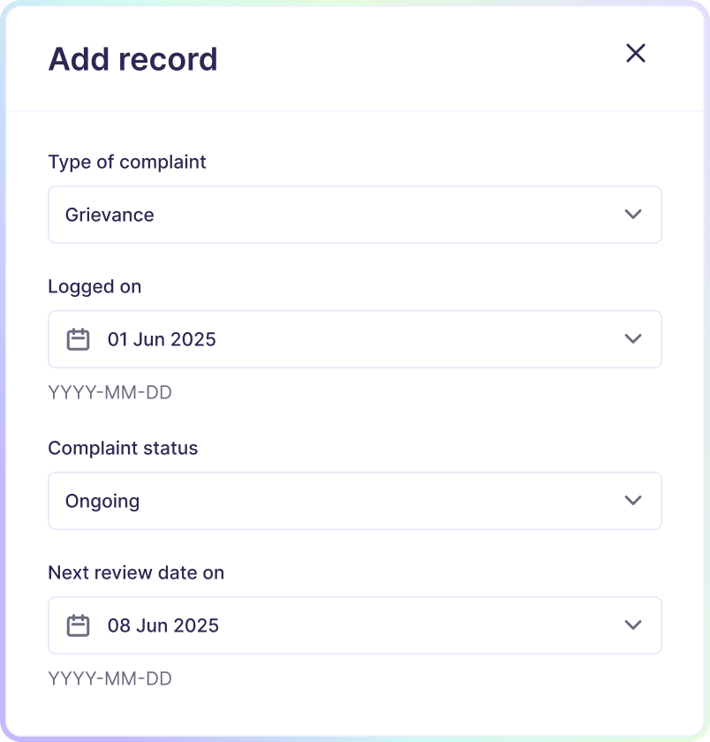This screenshot has height=742, width=710.
Task: Click the Complaint status label
Action: [x=123, y=448]
